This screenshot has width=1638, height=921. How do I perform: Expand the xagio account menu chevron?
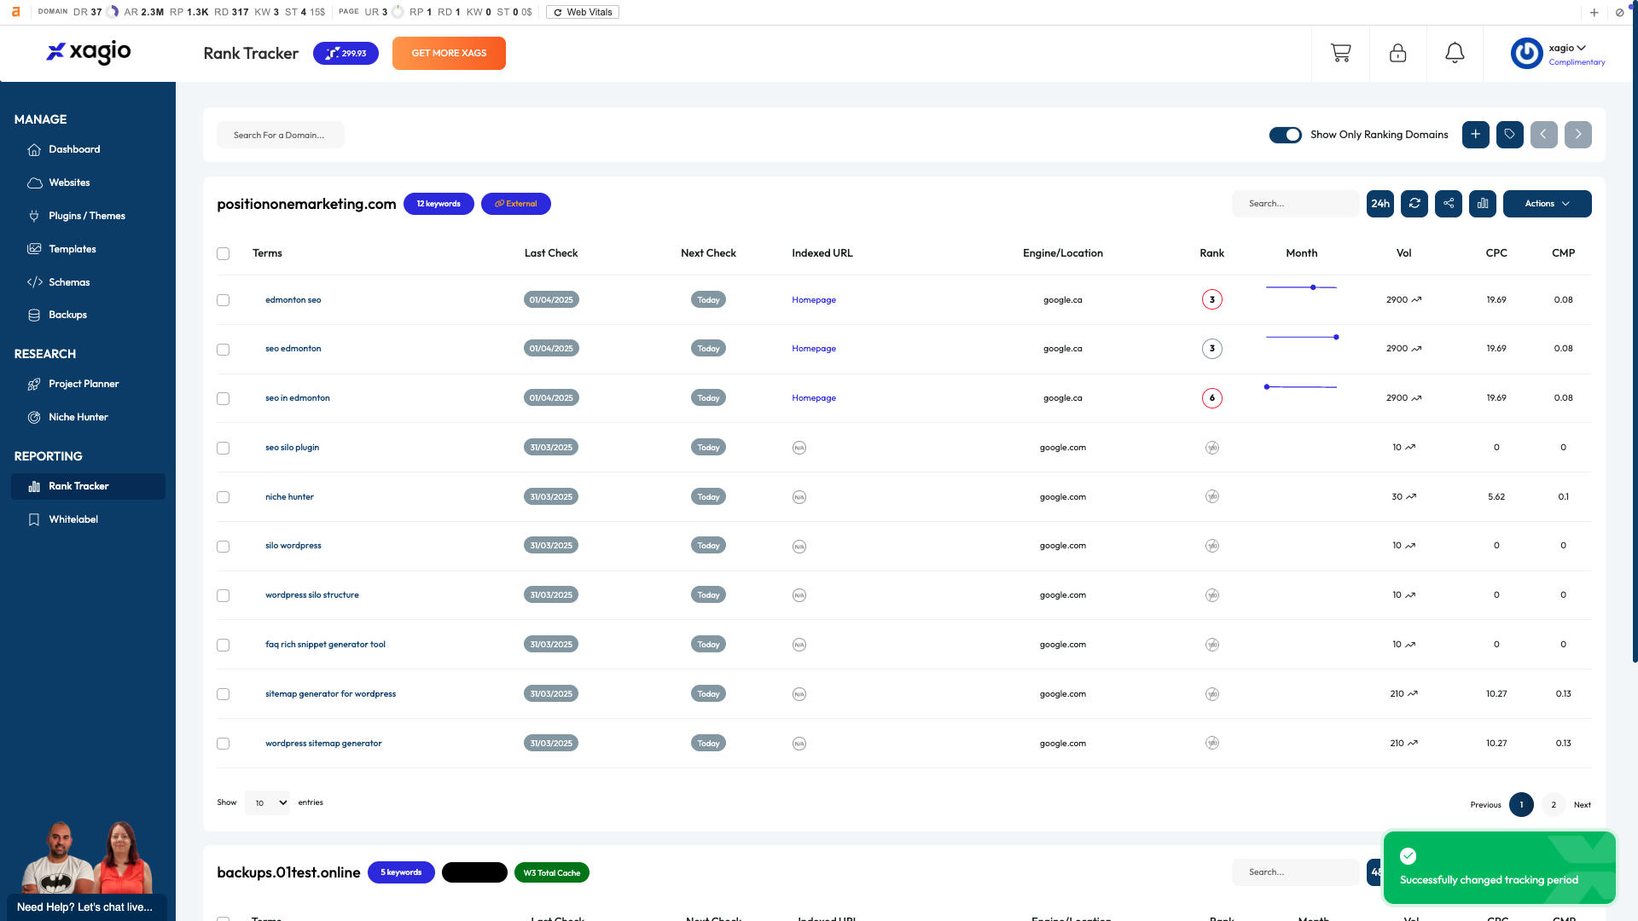click(1581, 48)
